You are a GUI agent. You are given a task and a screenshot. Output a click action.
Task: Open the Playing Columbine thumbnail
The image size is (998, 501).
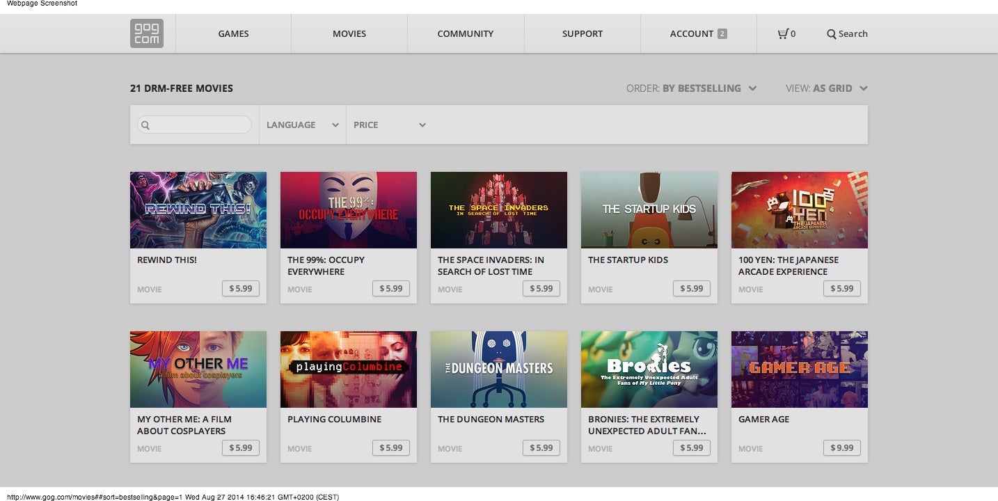349,369
